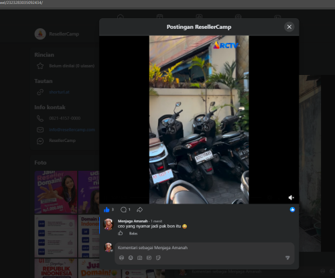Insert an emoji using the smiley icon

click(131, 258)
